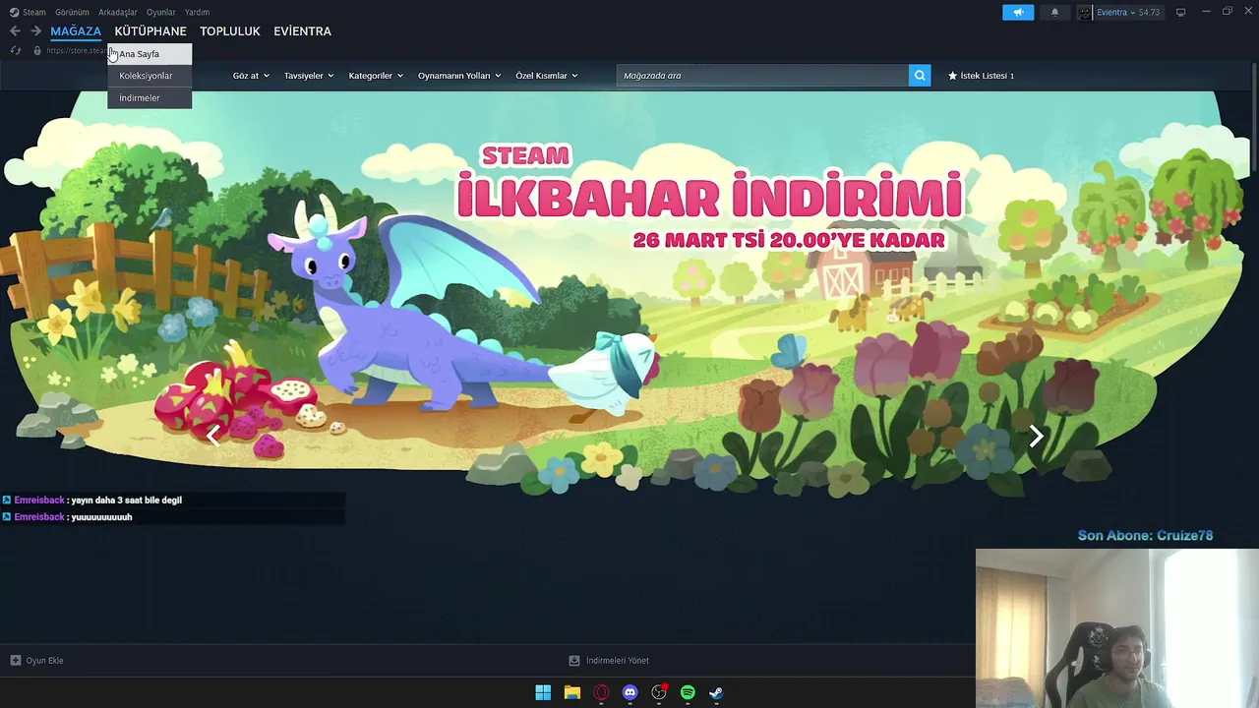
Task: Reload the store page with refresh icon
Action: coord(16,50)
